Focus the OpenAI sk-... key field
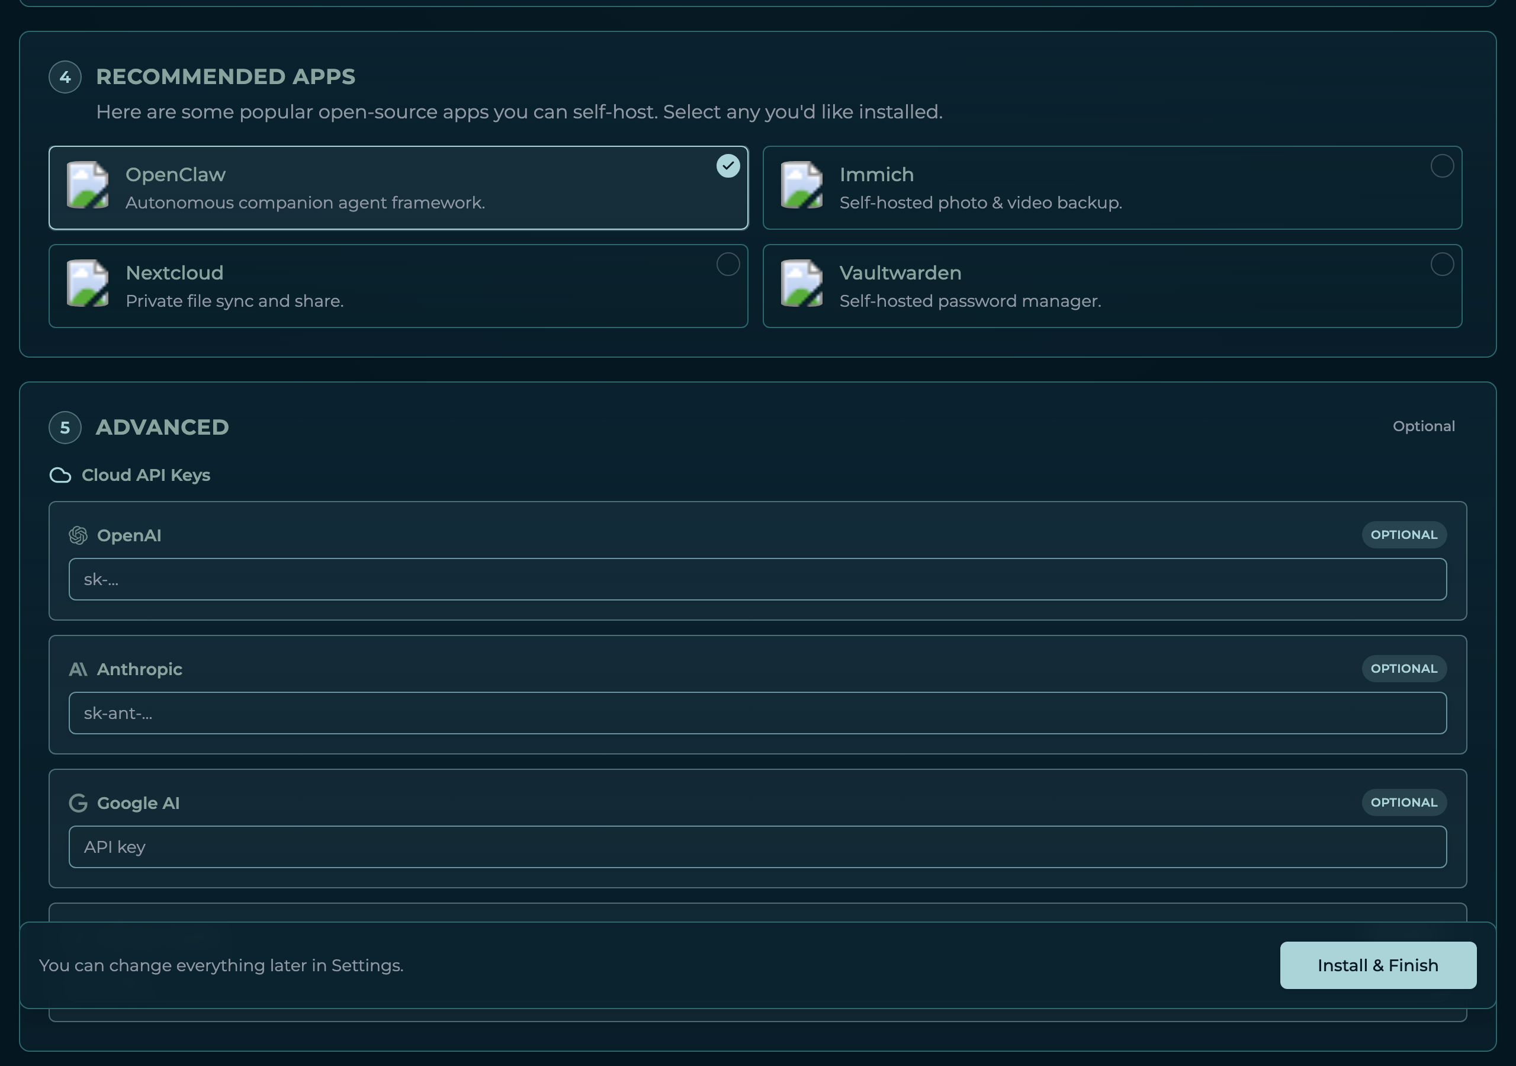The image size is (1516, 1066). coord(757,579)
